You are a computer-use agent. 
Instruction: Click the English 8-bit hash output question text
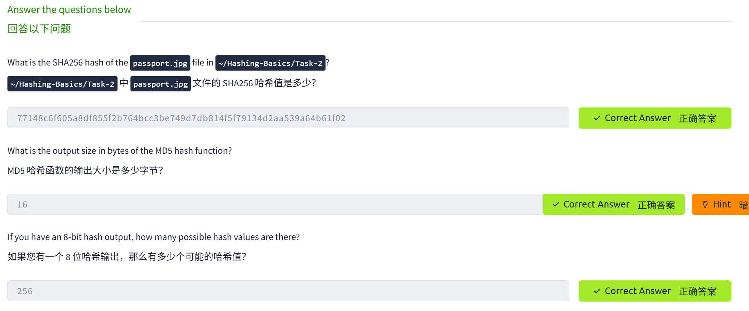click(154, 237)
